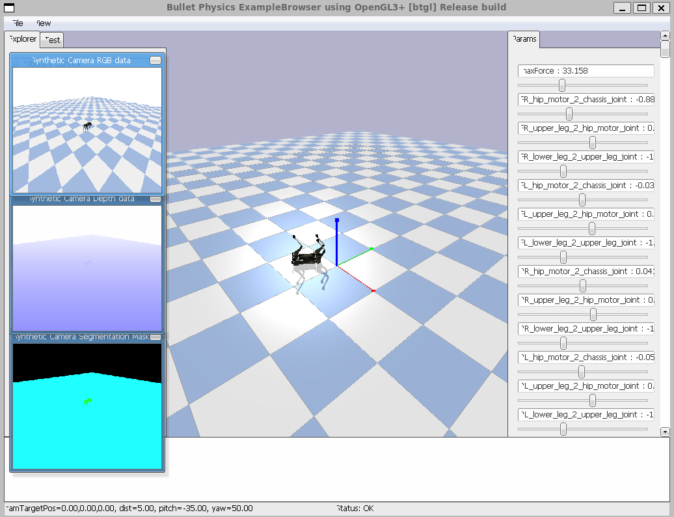674x517 pixels.
Task: Click the FR_lower_leg_2_upper_leg_joint slider handle
Action: click(x=563, y=171)
